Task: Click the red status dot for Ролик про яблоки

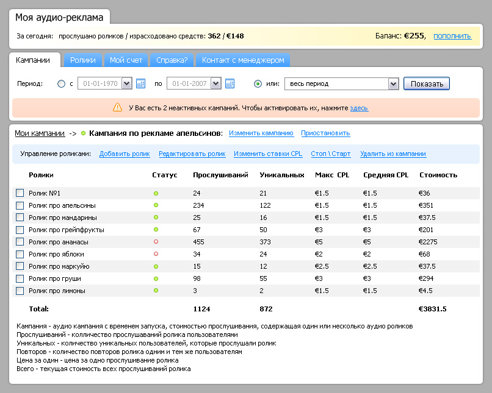Action: coord(156,254)
